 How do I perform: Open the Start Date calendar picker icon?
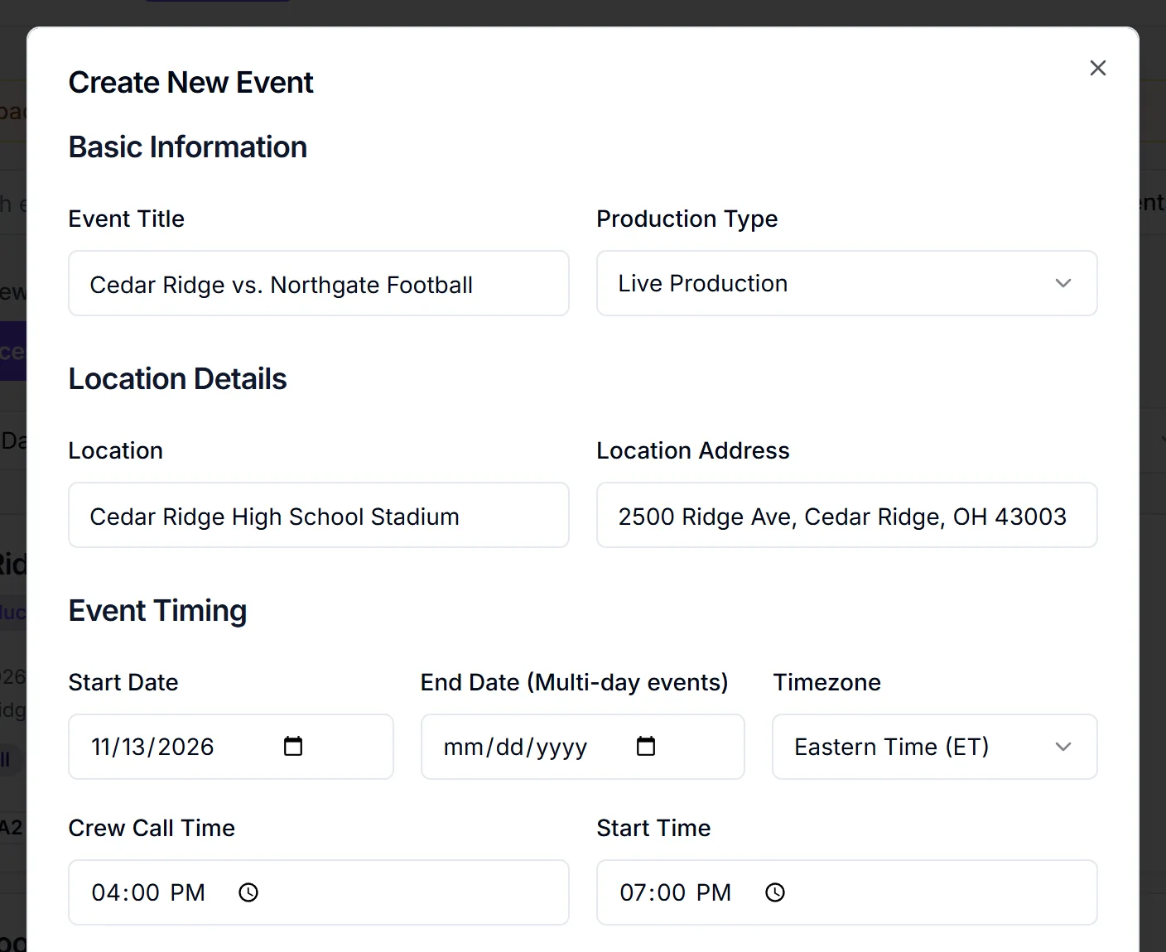click(293, 747)
